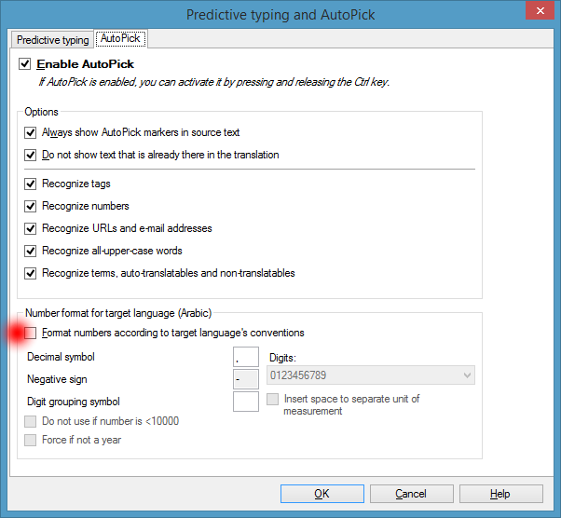Disable Recognize tags option

coord(31,184)
